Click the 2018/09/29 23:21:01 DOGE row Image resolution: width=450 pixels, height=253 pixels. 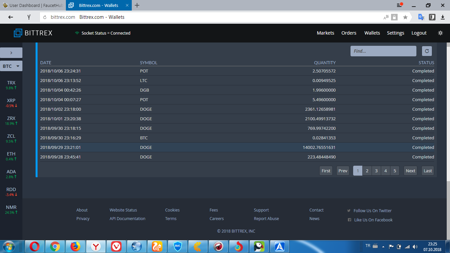tap(237, 147)
